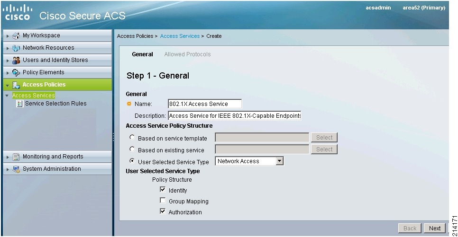Click the My Workspace icon
The height and width of the screenshot is (237, 458).
pos(16,36)
